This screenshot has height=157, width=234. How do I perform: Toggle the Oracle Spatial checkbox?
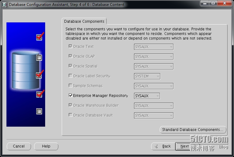[x=70, y=66]
